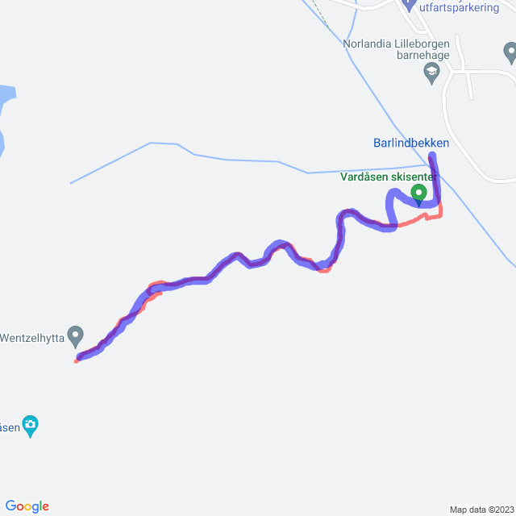Select the Wentzelhytta gray location pin
Screen dimensions: 516x516
point(75,336)
